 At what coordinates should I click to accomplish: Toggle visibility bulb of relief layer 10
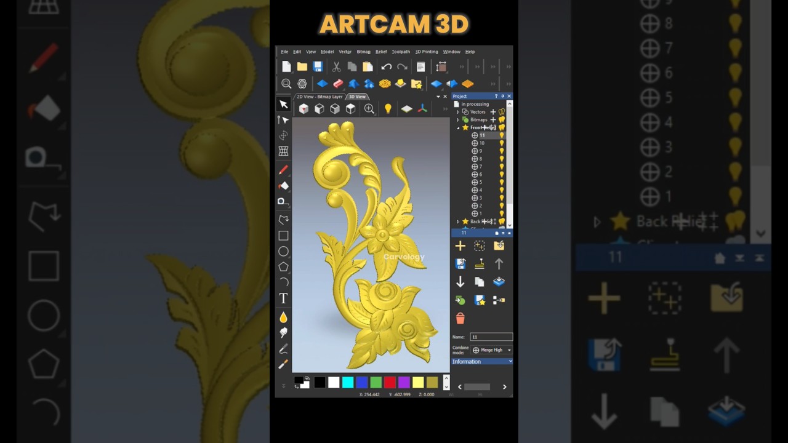501,143
